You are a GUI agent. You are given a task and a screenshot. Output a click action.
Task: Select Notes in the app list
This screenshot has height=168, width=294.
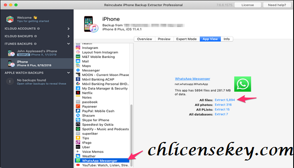click(102, 97)
